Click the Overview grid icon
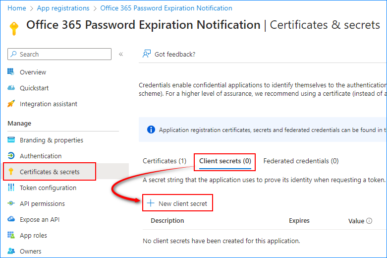 click(x=11, y=72)
